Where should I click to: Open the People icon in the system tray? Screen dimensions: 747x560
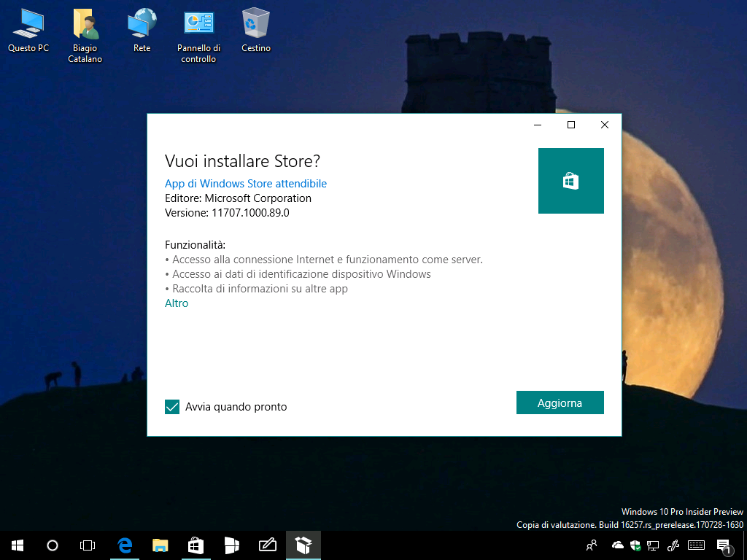592,545
